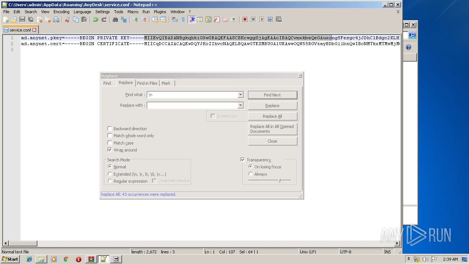Screen dimensions: 469x264
Task: Paste clipboard with toolbar icon
Action: tap(84, 19)
